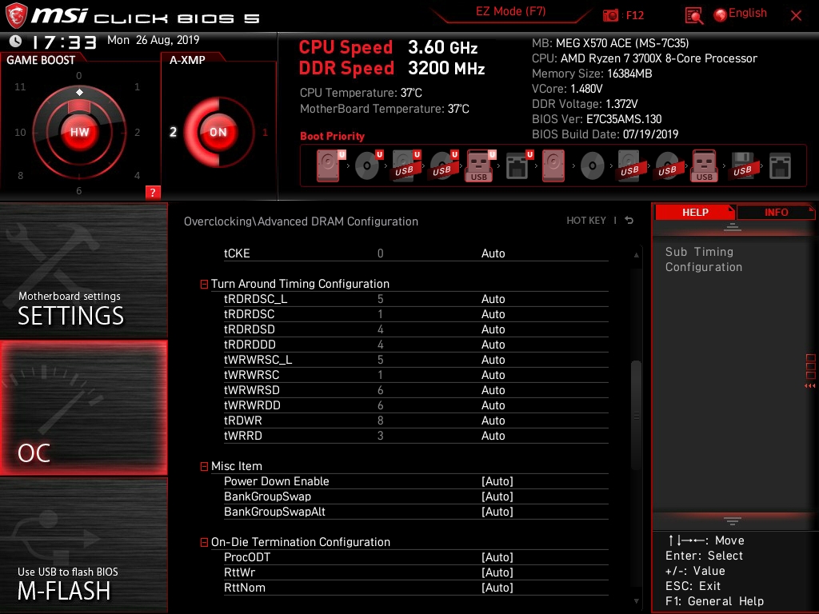Viewport: 819px width, 614px height.
Task: Select A-XMP profile 1
Action: pyautogui.click(x=265, y=132)
